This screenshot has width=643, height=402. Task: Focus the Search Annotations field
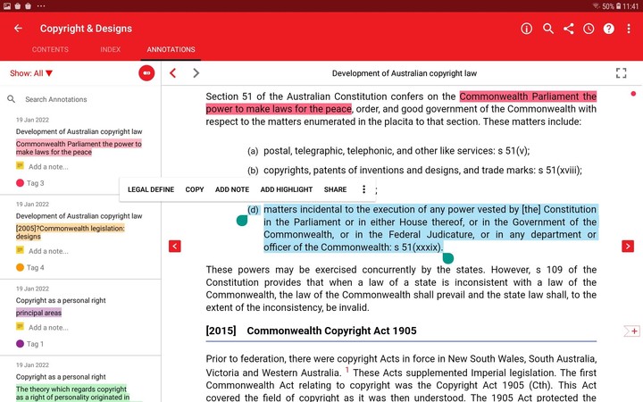point(80,99)
